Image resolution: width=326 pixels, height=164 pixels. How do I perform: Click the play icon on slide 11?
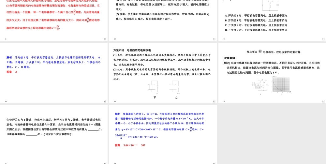(x=105, y=39)
